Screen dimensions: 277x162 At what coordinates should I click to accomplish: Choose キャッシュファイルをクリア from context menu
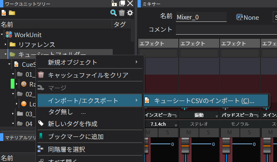90,75
